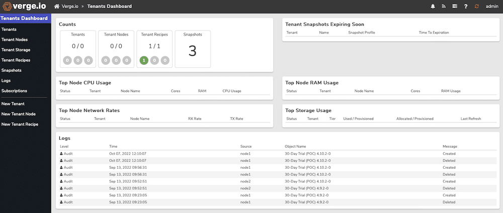The width and height of the screenshot is (503, 213).
Task: Click Source column header in Logs
Action: pos(246,146)
